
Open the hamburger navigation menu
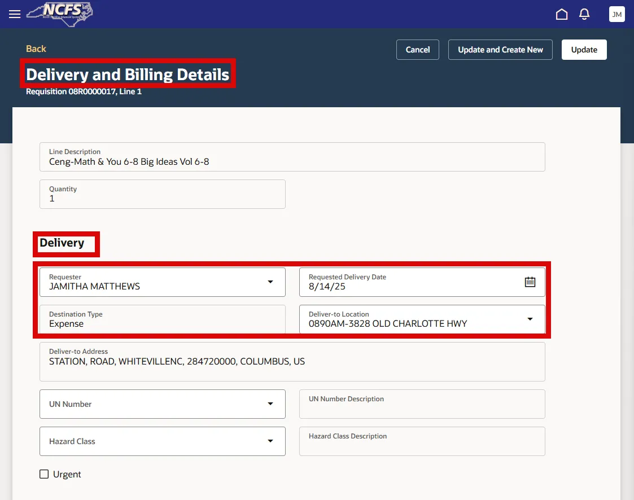[15, 14]
